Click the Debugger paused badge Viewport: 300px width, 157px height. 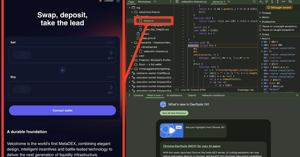(x=279, y=7)
